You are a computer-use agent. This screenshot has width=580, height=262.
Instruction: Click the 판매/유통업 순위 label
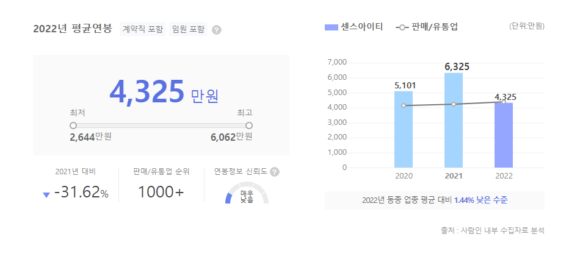pos(161,172)
